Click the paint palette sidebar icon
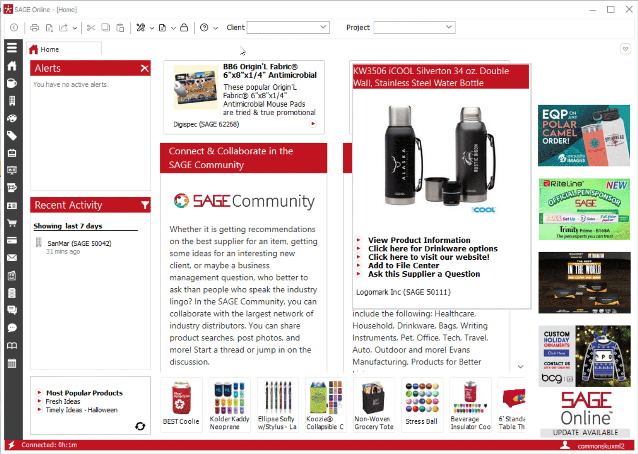This screenshot has height=454, width=638. (x=12, y=119)
